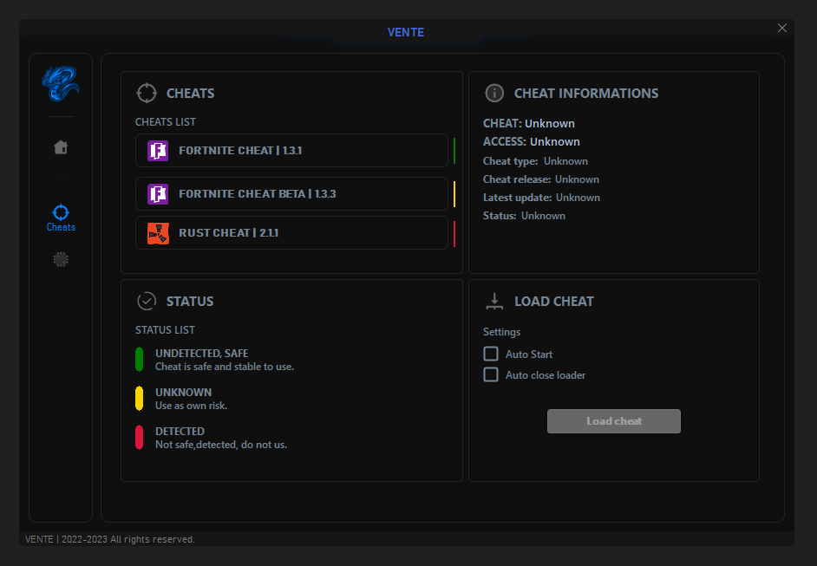Screen dimensions: 817x566
Task: Click 'Not safe,detected, do not us.' text
Action: [221, 445]
